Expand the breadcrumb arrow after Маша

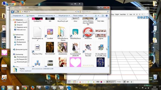[29, 12]
